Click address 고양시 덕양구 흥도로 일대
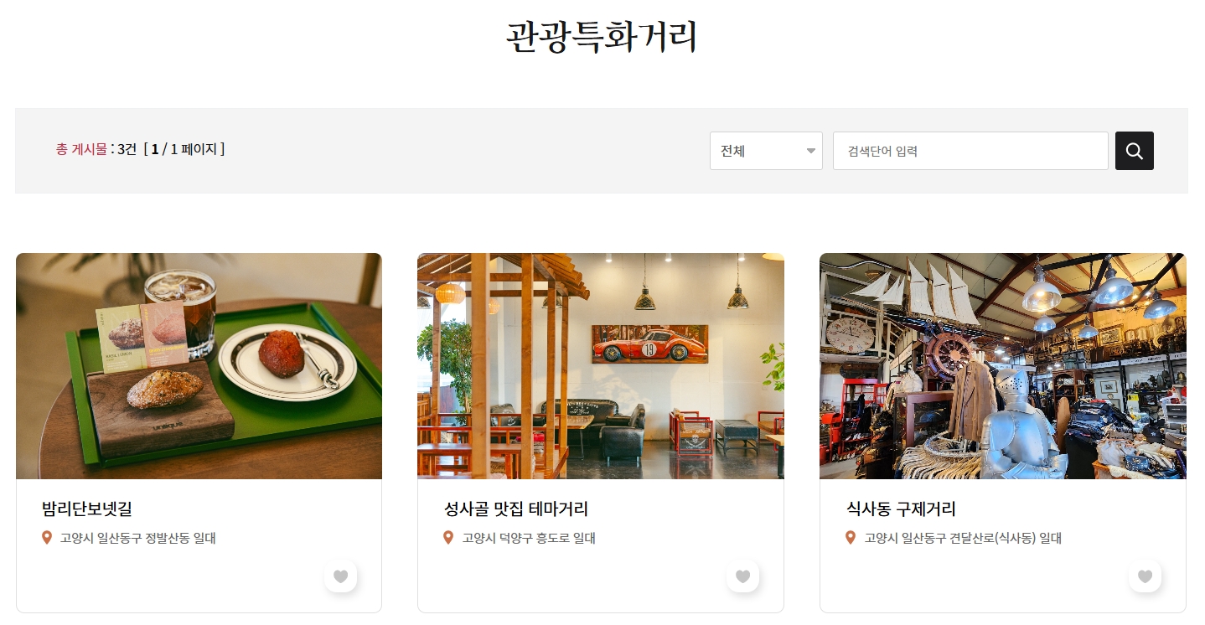This screenshot has width=1205, height=625. point(529,539)
